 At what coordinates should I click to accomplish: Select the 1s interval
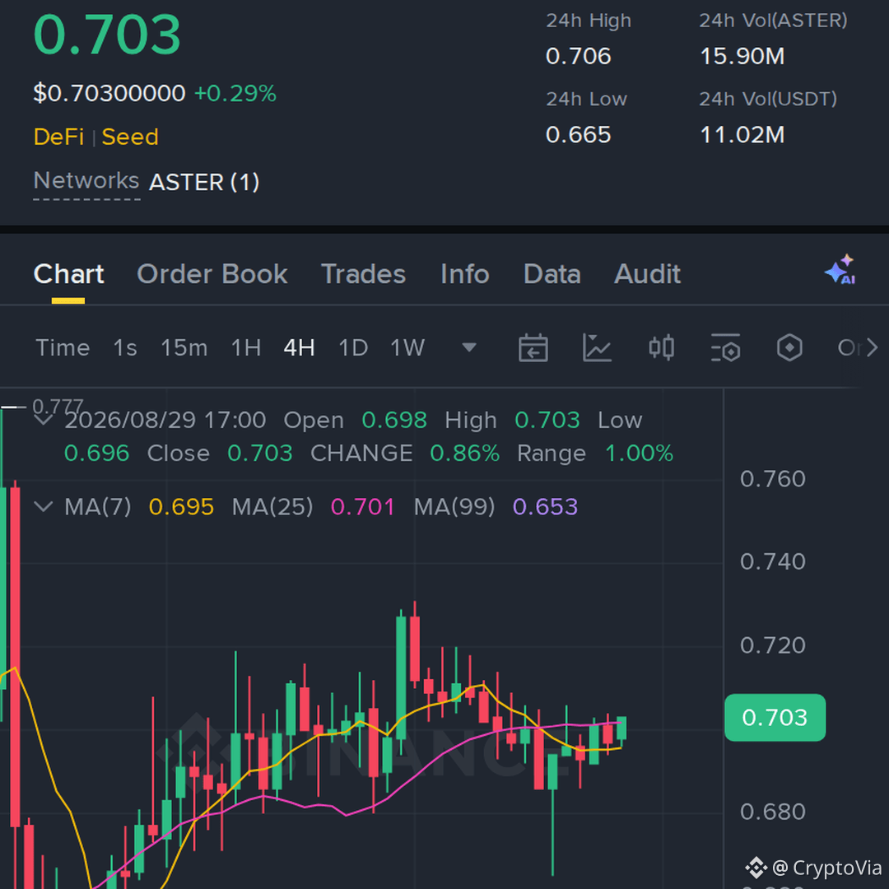125,347
